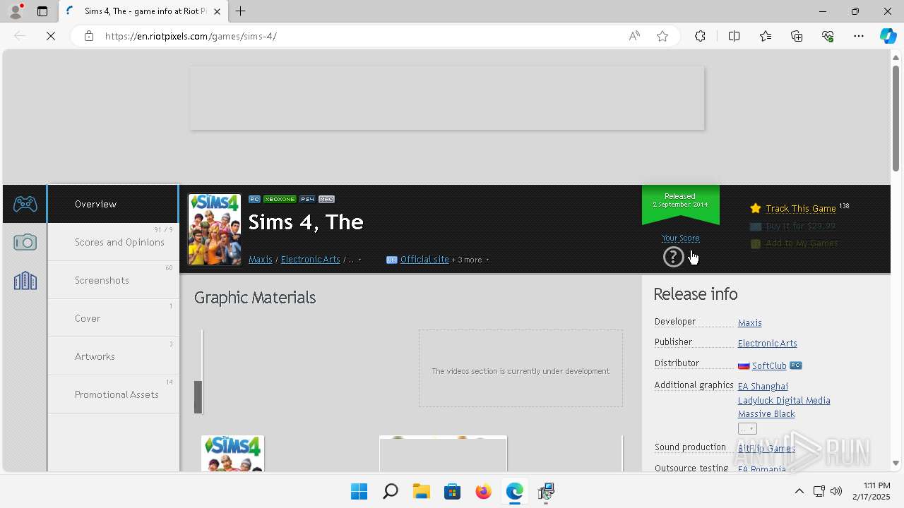Open the browser profile icon
This screenshot has height=508, width=904.
pos(16,11)
